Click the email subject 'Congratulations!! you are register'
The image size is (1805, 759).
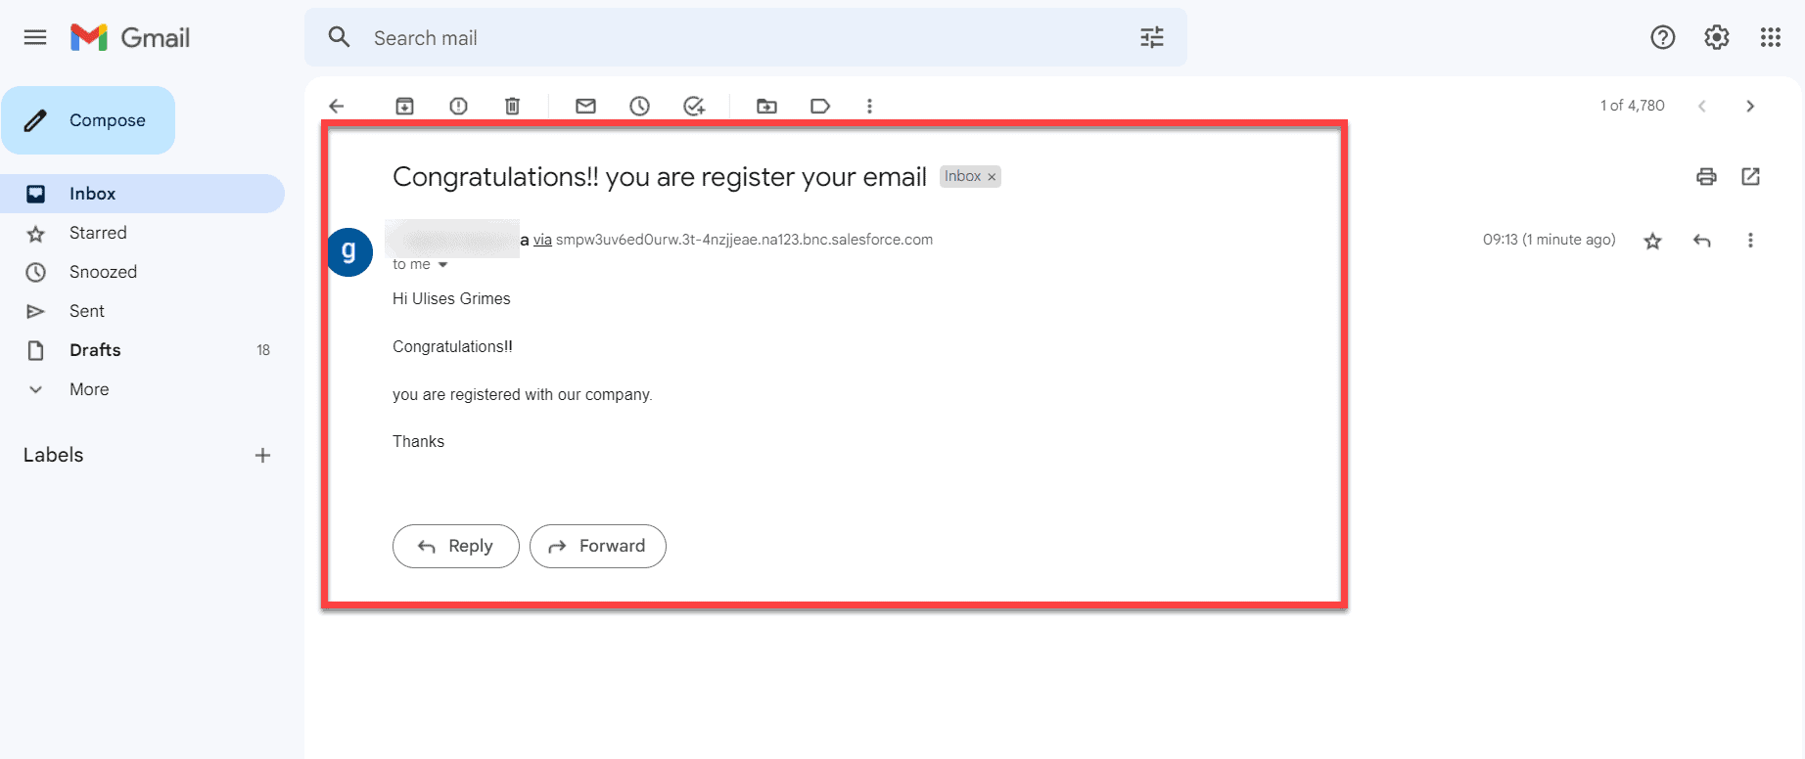659,177
